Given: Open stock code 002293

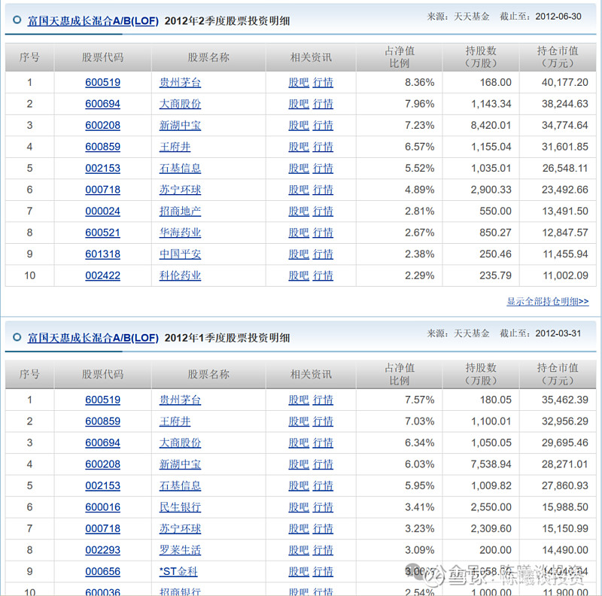Looking at the screenshot, I should point(102,551).
